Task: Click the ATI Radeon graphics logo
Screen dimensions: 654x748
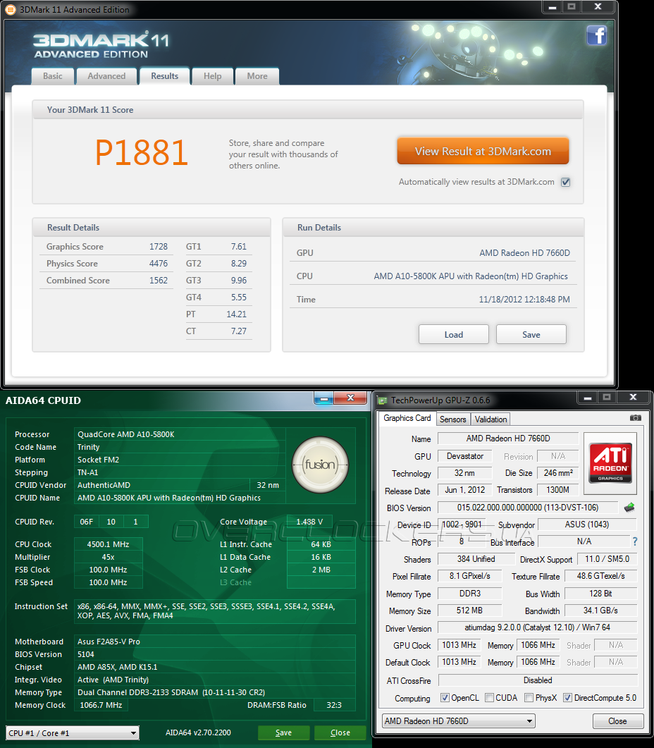Action: (x=610, y=463)
